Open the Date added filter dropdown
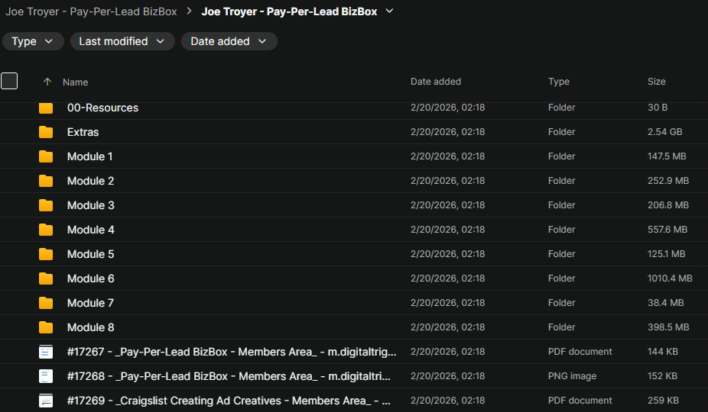 click(229, 41)
